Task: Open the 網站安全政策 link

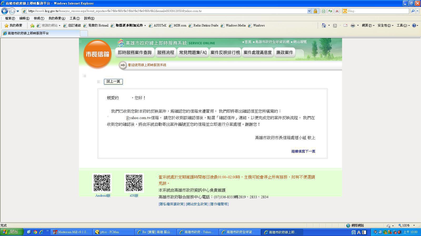Action: coord(197,204)
